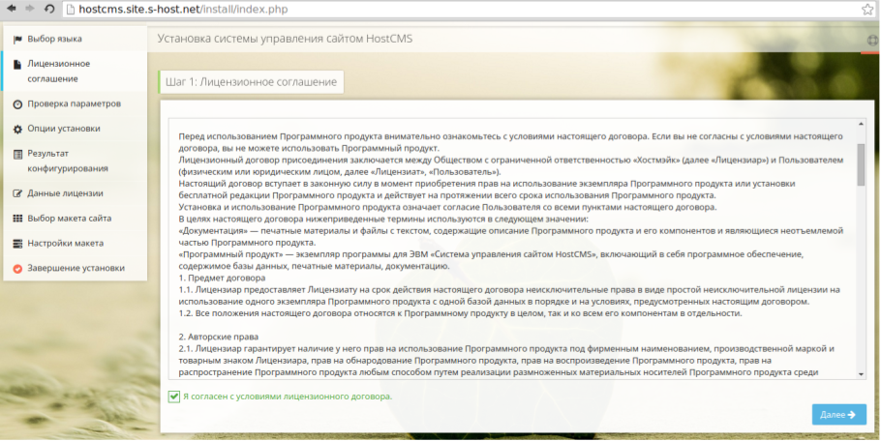Go to the Проверка параметров step
881x441 pixels.
click(x=75, y=103)
